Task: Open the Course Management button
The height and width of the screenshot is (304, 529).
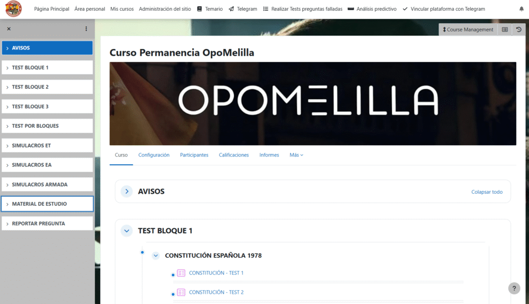Action: pyautogui.click(x=468, y=30)
